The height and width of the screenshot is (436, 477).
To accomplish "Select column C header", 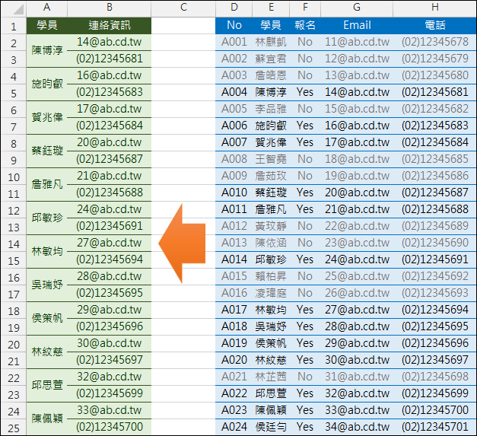I will (183, 8).
